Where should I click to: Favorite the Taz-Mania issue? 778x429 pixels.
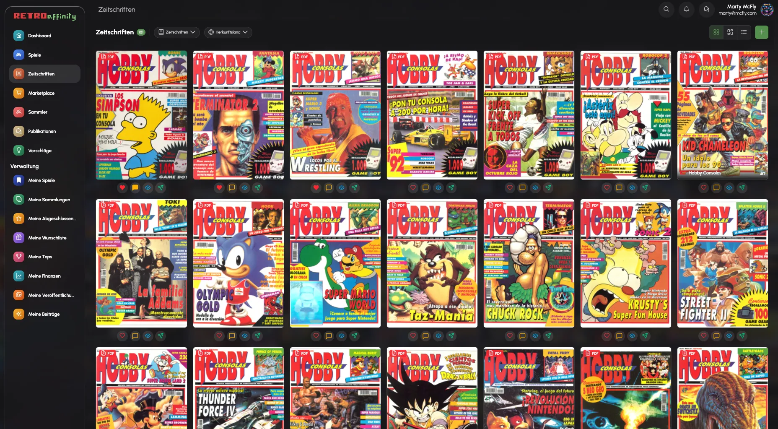[x=413, y=335]
